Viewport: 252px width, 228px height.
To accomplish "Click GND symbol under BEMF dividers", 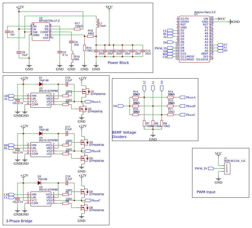I will tap(153, 137).
